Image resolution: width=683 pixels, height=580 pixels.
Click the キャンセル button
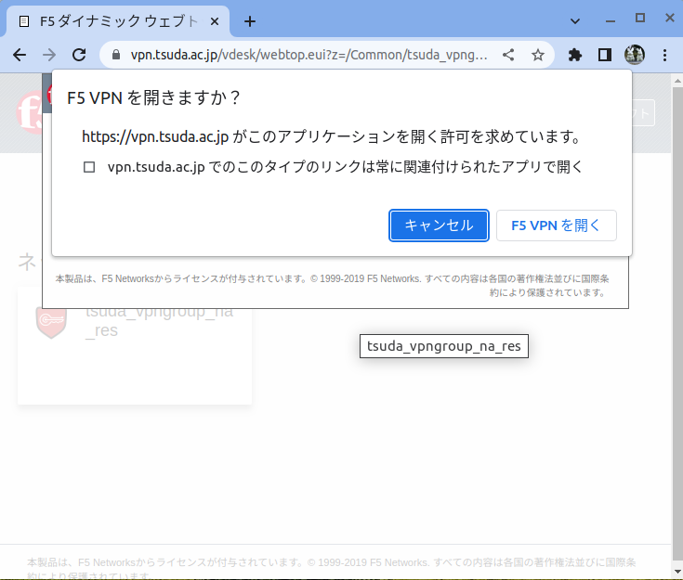click(439, 226)
